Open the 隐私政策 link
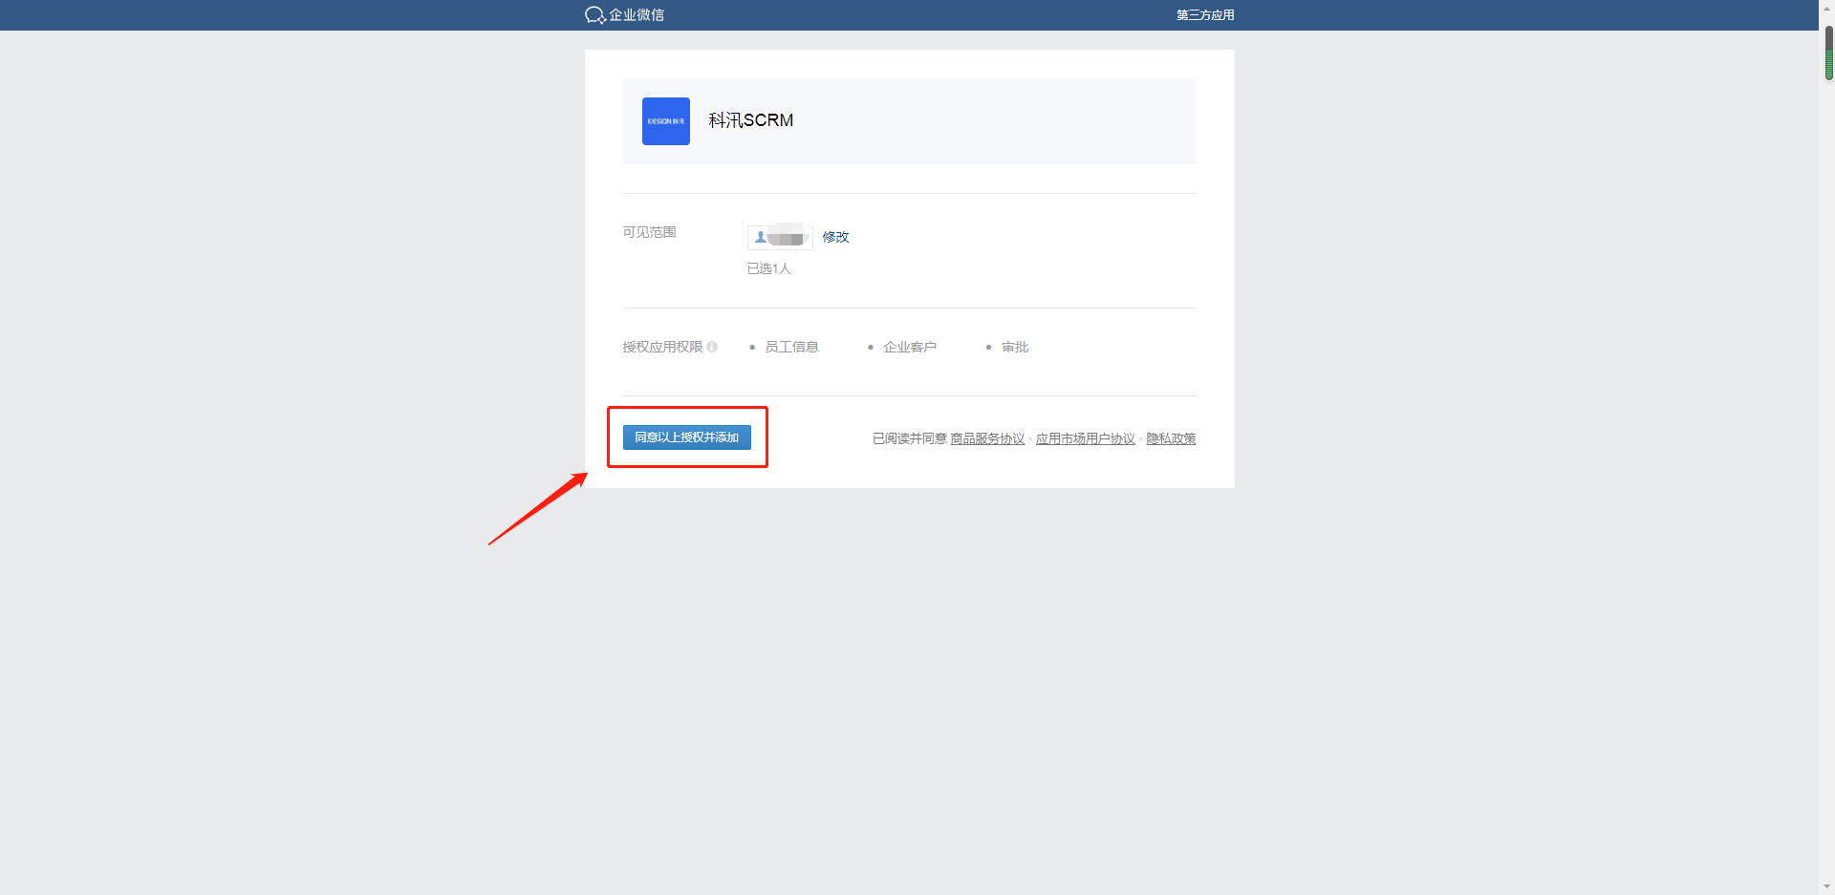This screenshot has height=895, width=1835. (1171, 438)
